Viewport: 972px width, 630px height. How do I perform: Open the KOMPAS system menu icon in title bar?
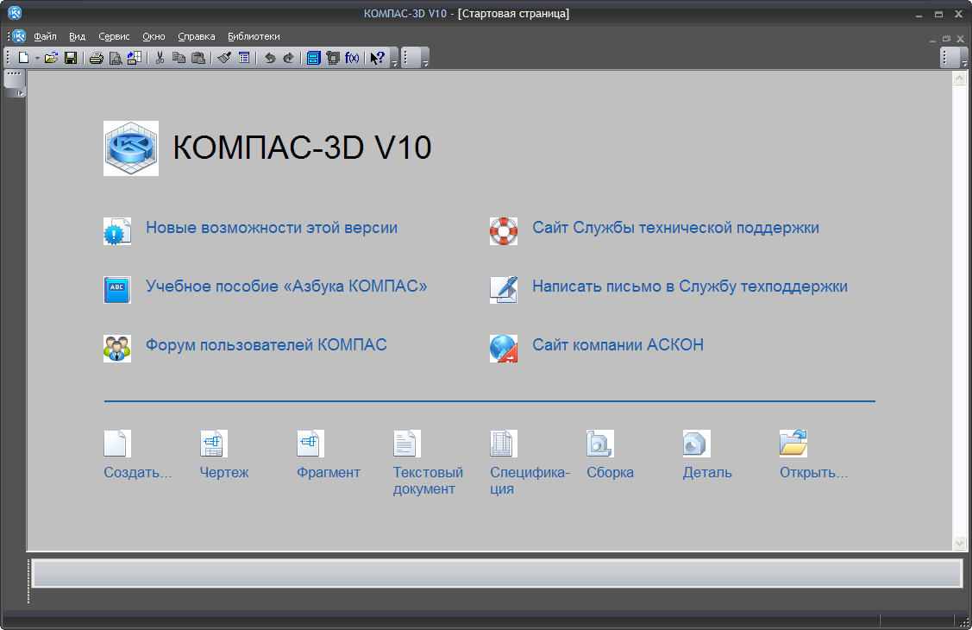click(15, 12)
